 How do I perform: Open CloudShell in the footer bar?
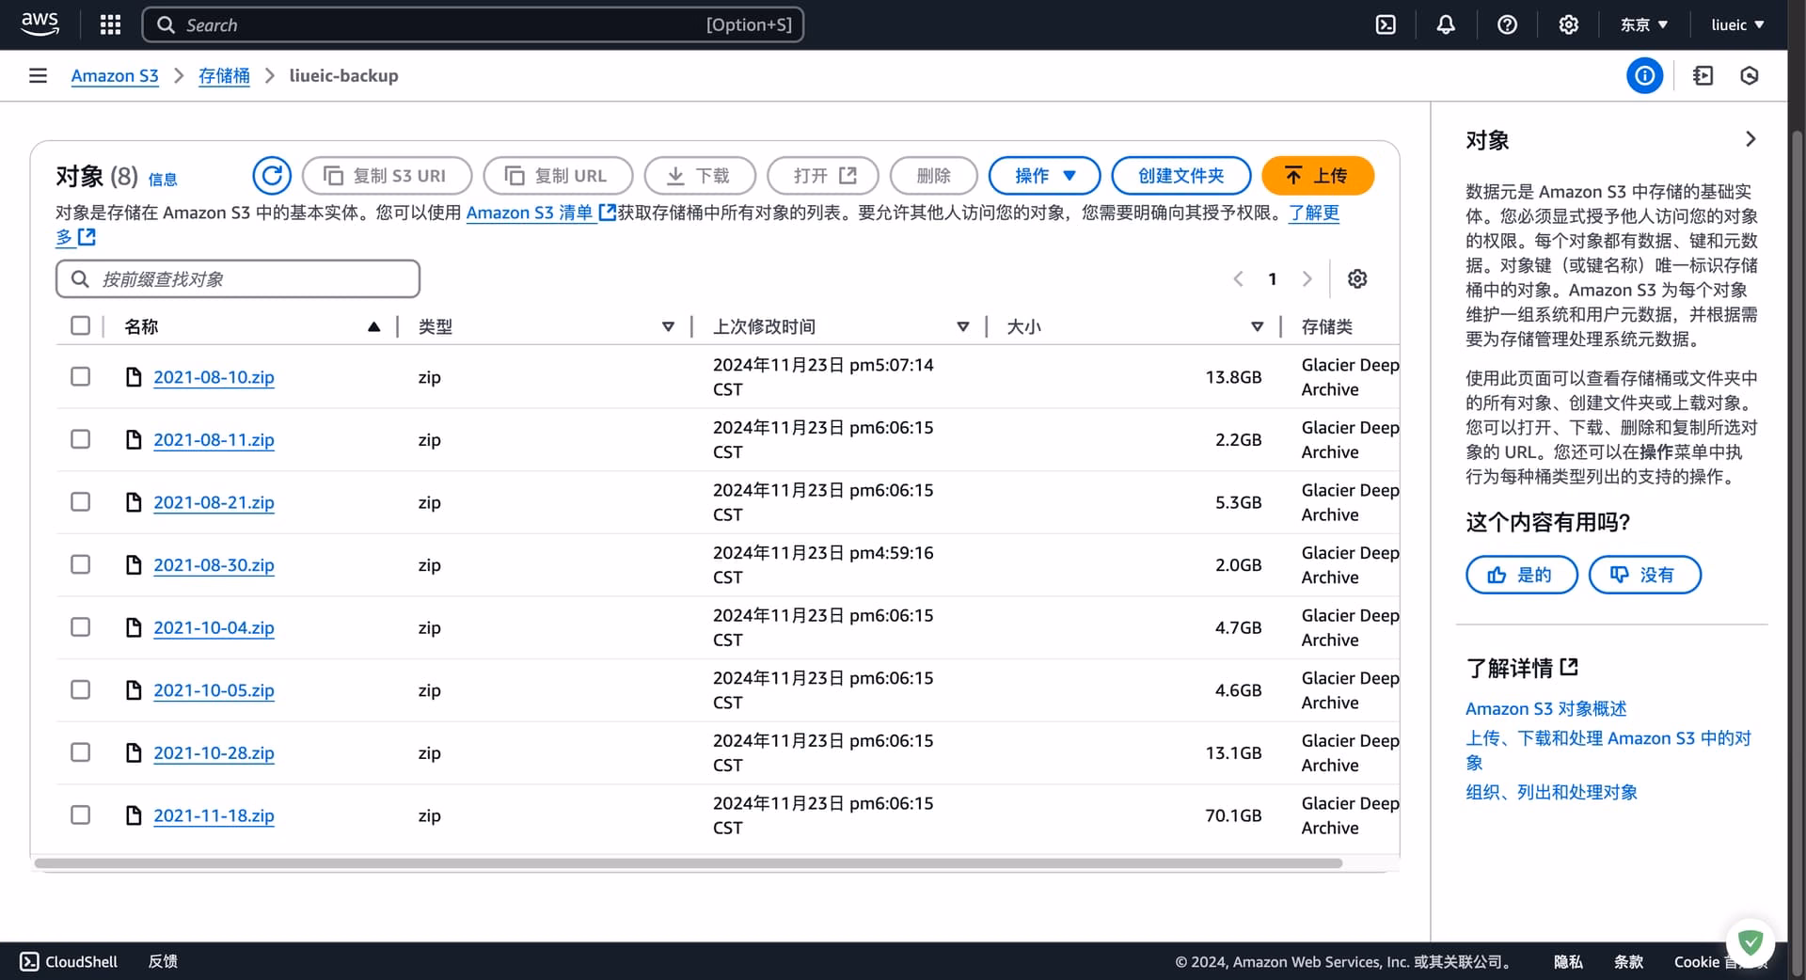pos(69,961)
